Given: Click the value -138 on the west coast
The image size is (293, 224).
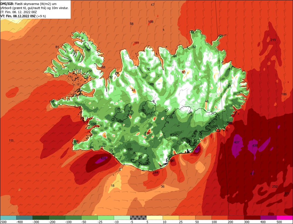Looking at the screenshot, I should coord(93,124).
